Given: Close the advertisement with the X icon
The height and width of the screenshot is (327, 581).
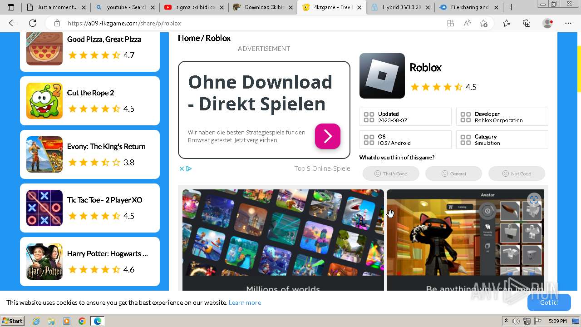Looking at the screenshot, I should click(182, 168).
